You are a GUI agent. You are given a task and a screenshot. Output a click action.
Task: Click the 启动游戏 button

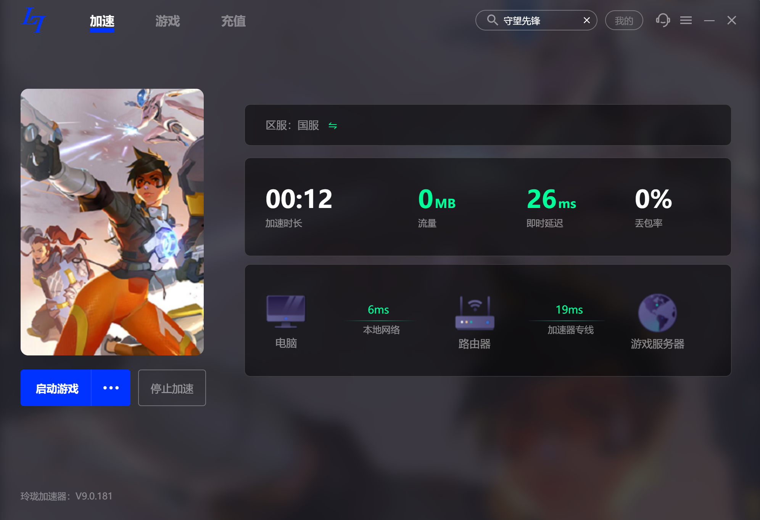pyautogui.click(x=56, y=388)
